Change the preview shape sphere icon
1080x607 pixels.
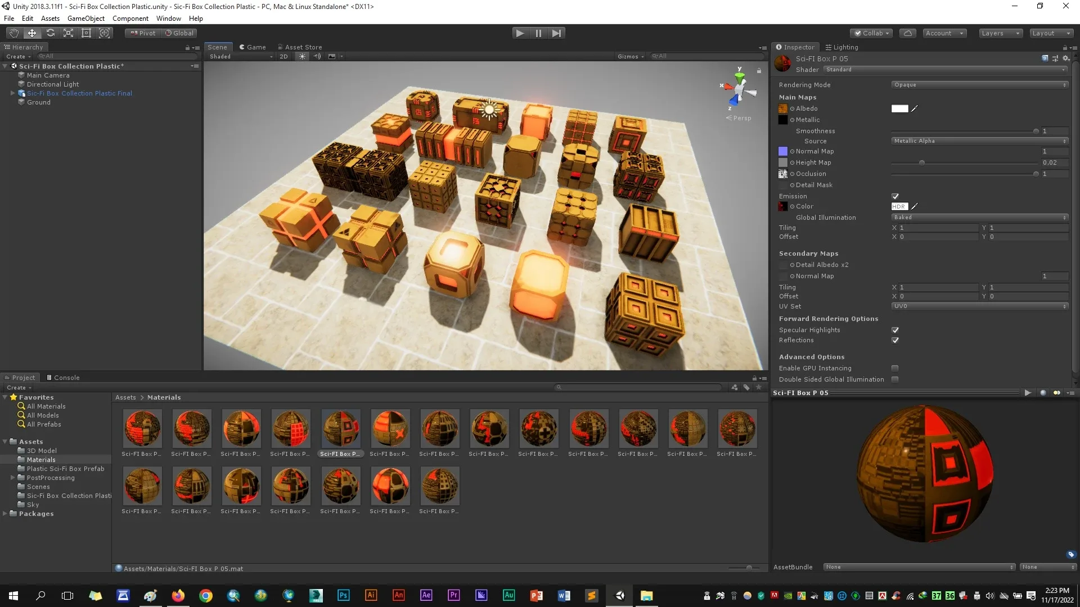(1043, 393)
